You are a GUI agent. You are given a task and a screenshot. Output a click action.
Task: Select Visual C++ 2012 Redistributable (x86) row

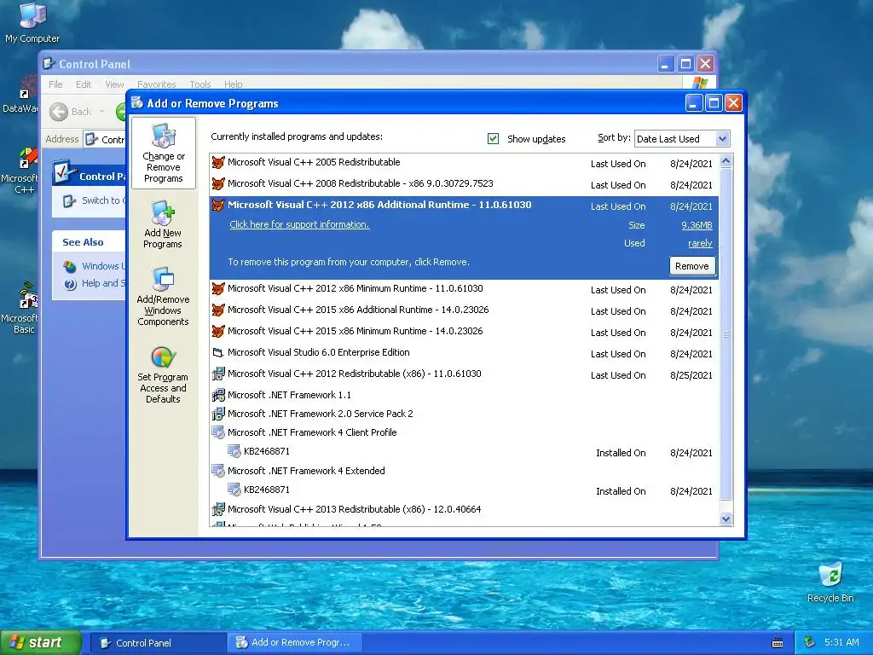(465, 374)
